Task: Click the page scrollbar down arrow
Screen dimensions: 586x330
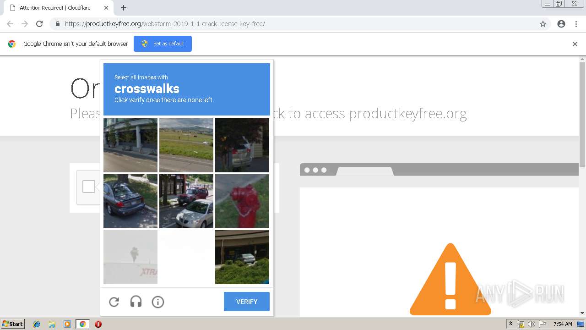Action: (x=582, y=313)
